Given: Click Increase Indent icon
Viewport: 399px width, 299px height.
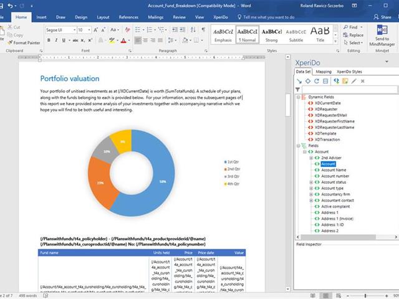Looking at the screenshot, I should tap(183, 29).
